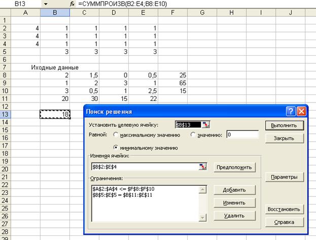
Task: Select column E header
Action: [143, 13]
